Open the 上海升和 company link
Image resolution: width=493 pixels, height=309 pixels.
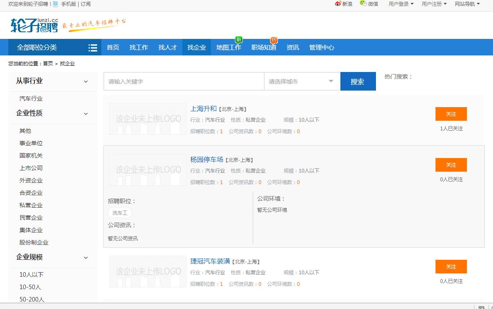point(203,109)
